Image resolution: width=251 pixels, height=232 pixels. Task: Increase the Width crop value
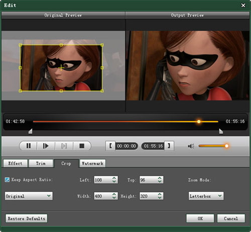coord(114,194)
